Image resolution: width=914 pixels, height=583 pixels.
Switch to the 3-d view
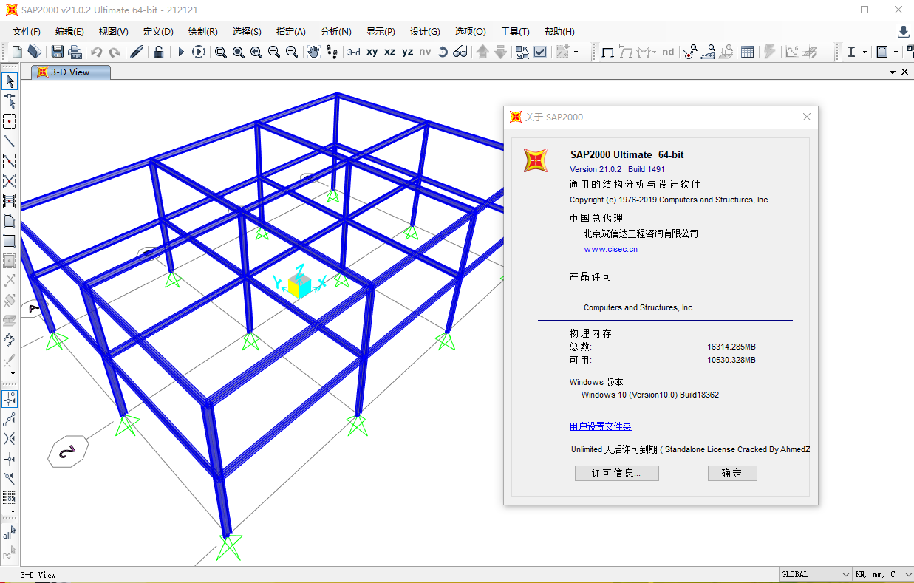pyautogui.click(x=354, y=52)
